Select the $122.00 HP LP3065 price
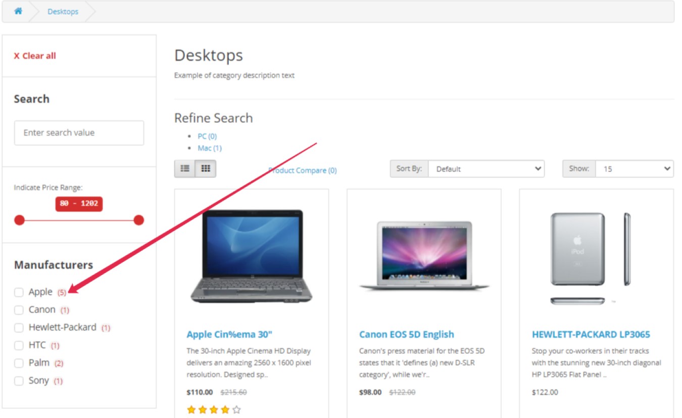 click(x=545, y=392)
